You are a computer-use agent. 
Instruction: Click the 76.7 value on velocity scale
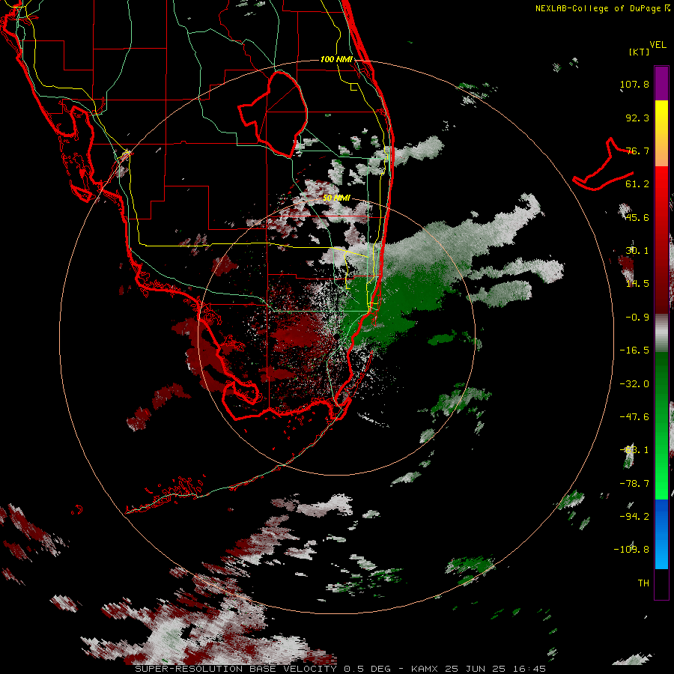[x=637, y=151]
